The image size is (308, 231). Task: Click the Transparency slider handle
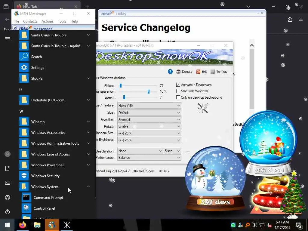click(149, 91)
